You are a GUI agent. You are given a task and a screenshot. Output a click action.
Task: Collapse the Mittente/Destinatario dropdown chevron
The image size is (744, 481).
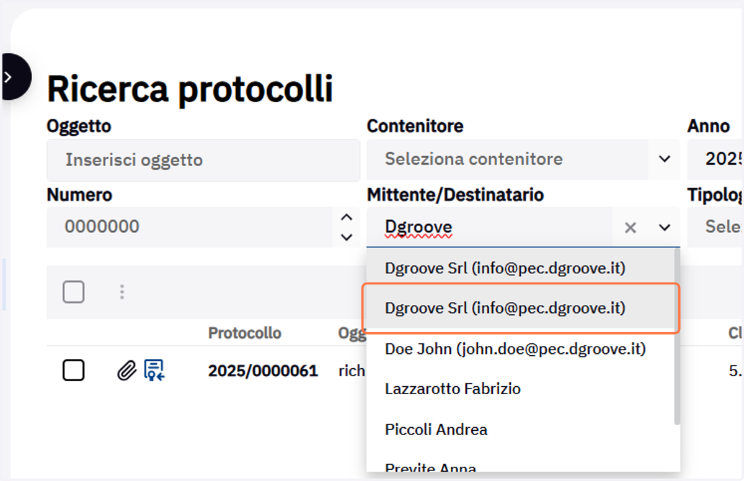[x=665, y=227]
